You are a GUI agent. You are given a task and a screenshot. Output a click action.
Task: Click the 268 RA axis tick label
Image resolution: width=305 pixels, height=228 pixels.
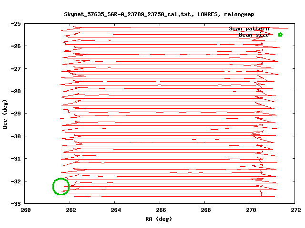click(206, 210)
